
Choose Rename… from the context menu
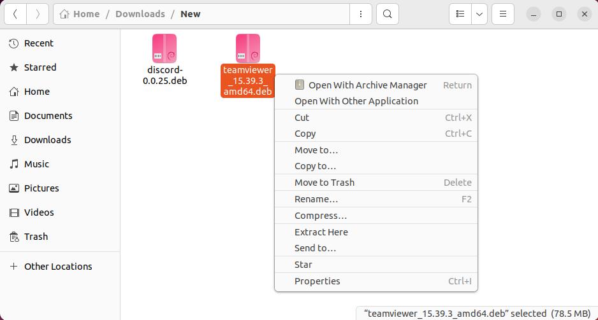click(x=376, y=199)
